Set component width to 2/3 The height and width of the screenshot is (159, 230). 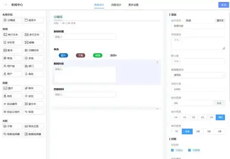click(202, 117)
